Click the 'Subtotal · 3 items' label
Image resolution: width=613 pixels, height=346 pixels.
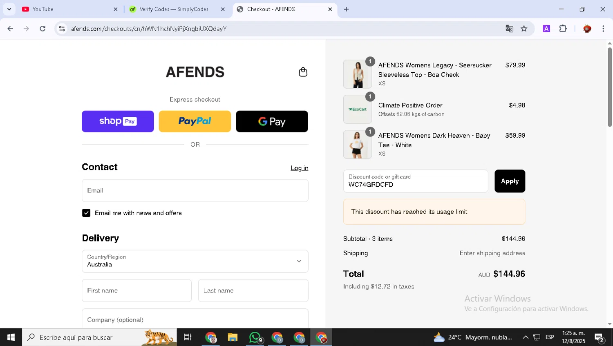[368, 239]
